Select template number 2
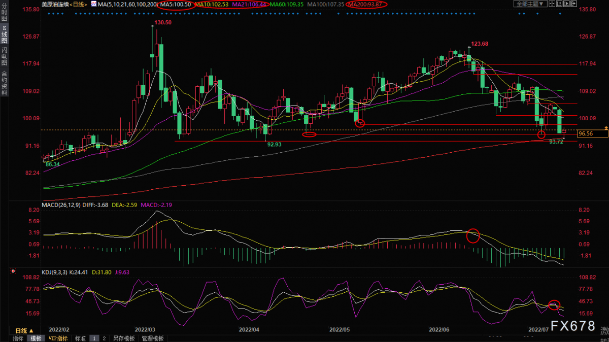The height and width of the screenshot is (342, 609). click(x=104, y=338)
